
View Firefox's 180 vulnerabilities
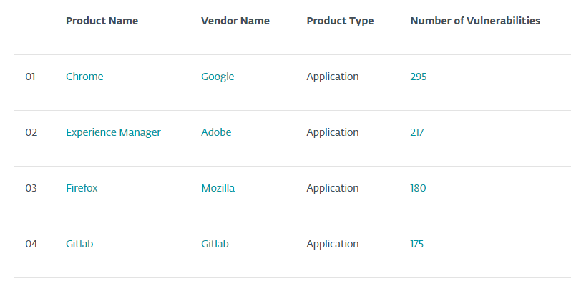click(x=418, y=188)
